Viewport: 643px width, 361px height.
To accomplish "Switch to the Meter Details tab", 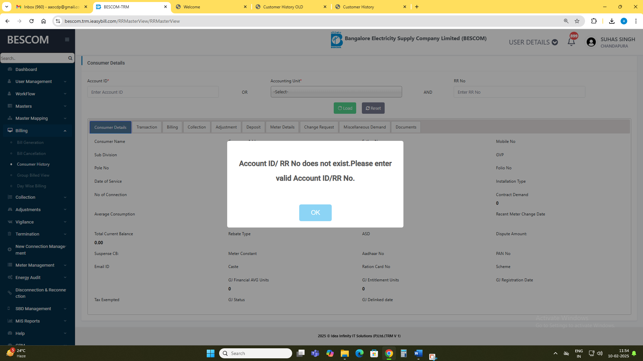I will tap(282, 127).
